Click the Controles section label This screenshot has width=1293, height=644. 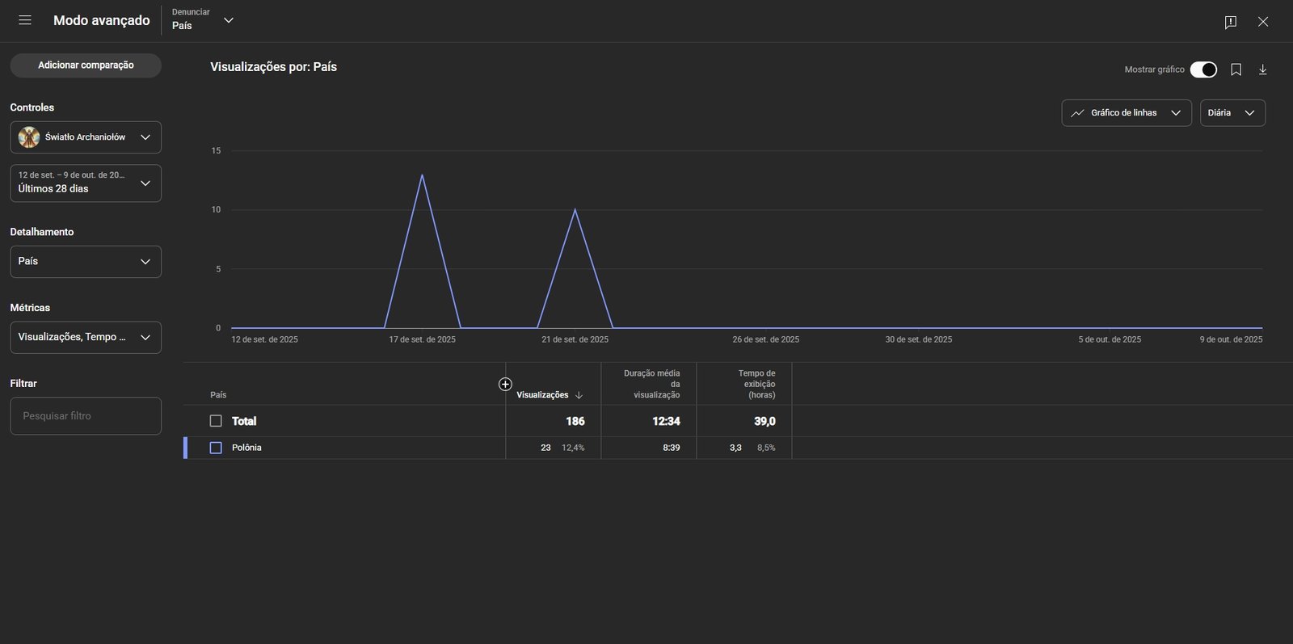(x=32, y=107)
